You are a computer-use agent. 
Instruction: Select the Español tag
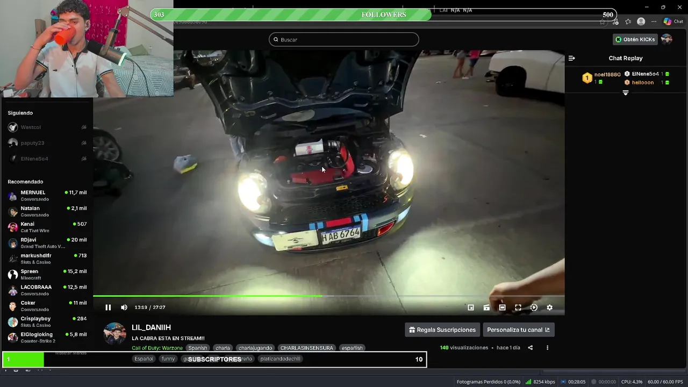pyautogui.click(x=144, y=359)
